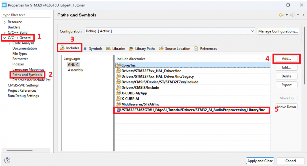Open the Configuration dropdown
Viewport: 307px width, 166px height.
[252, 31]
